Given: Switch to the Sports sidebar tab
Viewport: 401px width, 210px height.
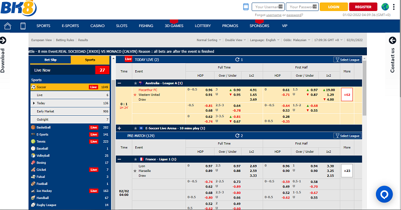Looking at the screenshot, I should coord(90,60).
